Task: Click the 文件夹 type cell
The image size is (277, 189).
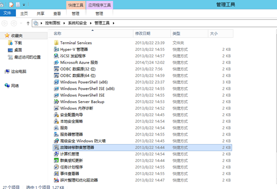Action: pyautogui.click(x=178, y=43)
